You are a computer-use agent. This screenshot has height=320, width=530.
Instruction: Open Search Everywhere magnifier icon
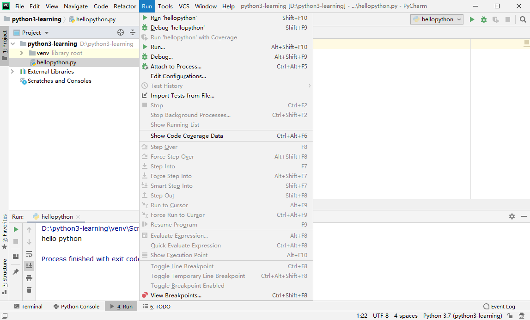(x=523, y=19)
